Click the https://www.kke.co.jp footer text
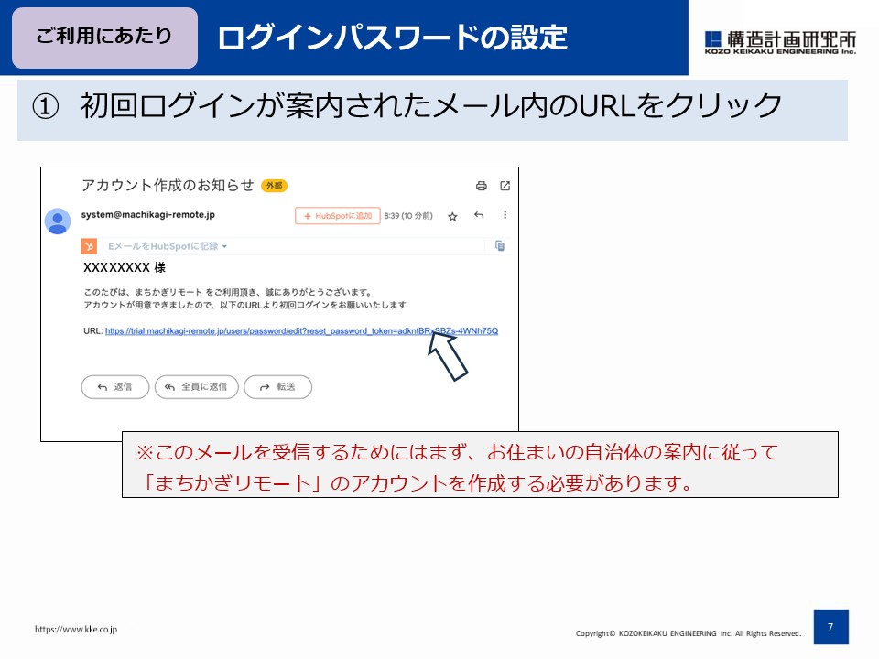The width and height of the screenshot is (879, 659). click(x=77, y=631)
